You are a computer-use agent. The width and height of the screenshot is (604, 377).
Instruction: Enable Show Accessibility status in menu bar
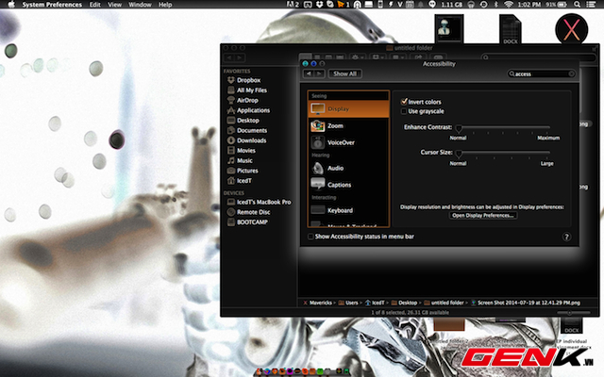tap(310, 237)
